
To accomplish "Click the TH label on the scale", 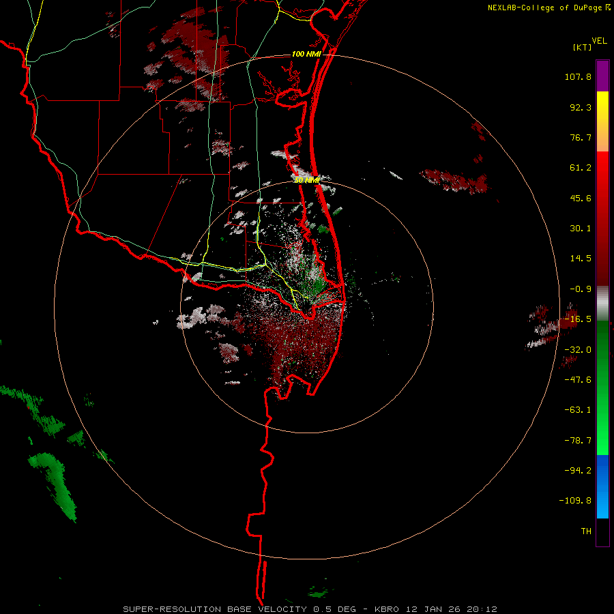I will pyautogui.click(x=586, y=531).
